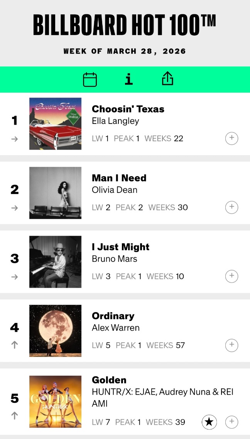Screen dimensions: 250x439
Task: Click the Ordinary moon cover art
Action: (x=55, y=331)
